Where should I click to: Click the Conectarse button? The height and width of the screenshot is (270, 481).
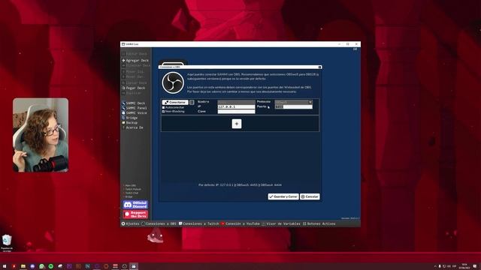coord(175,102)
